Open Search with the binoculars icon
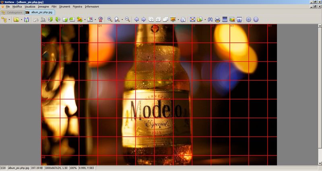322x171 pixels. tap(210, 19)
